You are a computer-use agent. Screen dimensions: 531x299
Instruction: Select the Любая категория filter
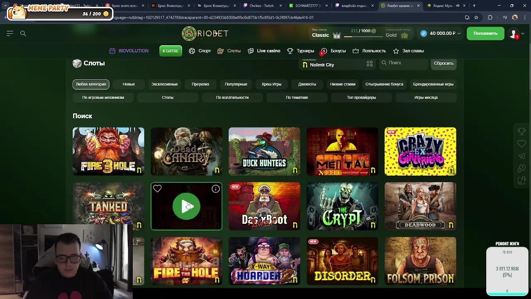(91, 84)
